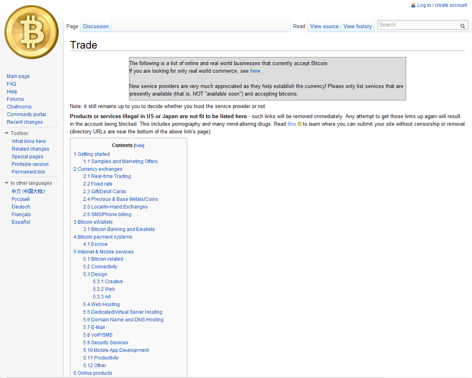Jump to '2.2 Fixed rate'
The height and width of the screenshot is (378, 472).
click(x=98, y=184)
